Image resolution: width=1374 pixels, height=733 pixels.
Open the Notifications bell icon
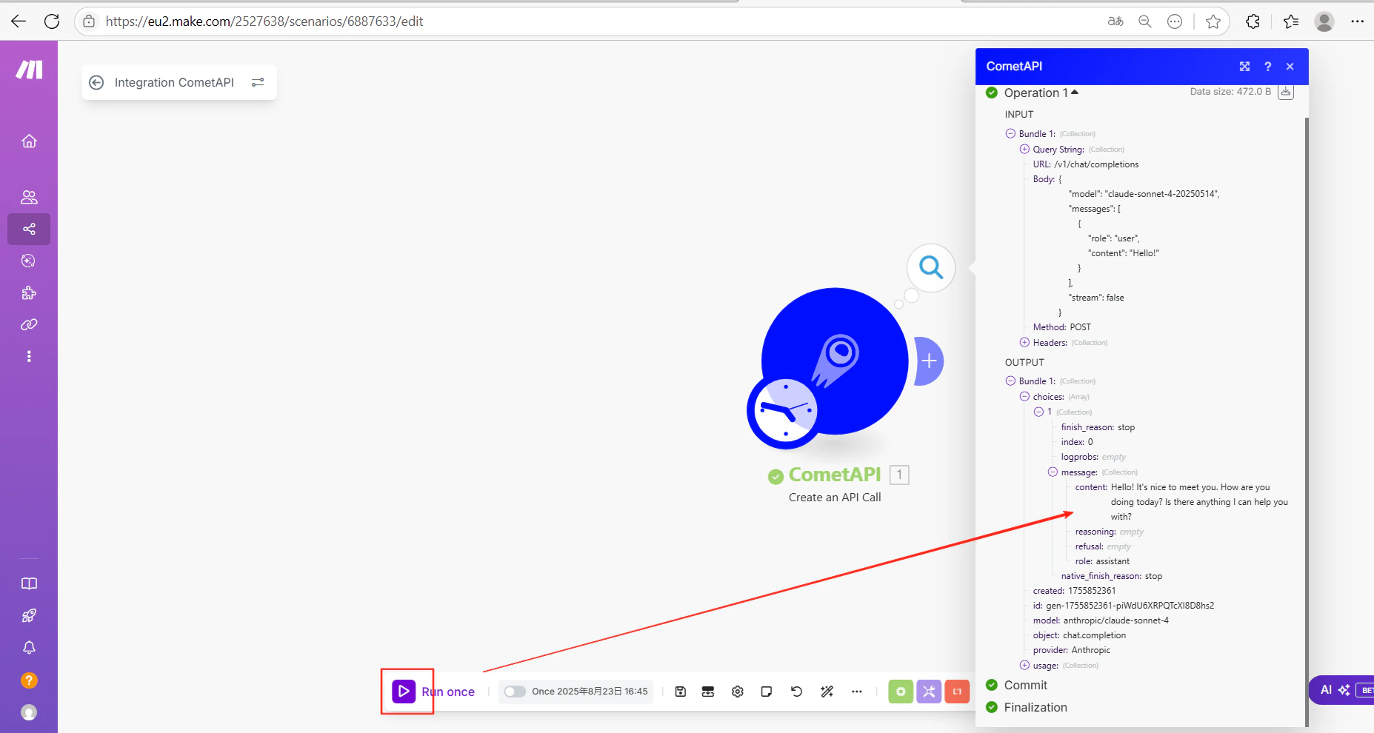coord(29,648)
